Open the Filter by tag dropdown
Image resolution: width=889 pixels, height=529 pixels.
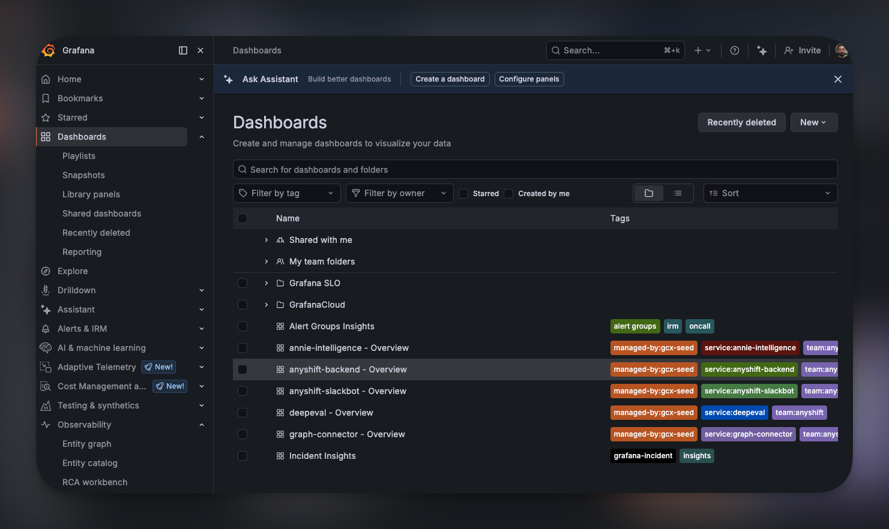click(287, 193)
